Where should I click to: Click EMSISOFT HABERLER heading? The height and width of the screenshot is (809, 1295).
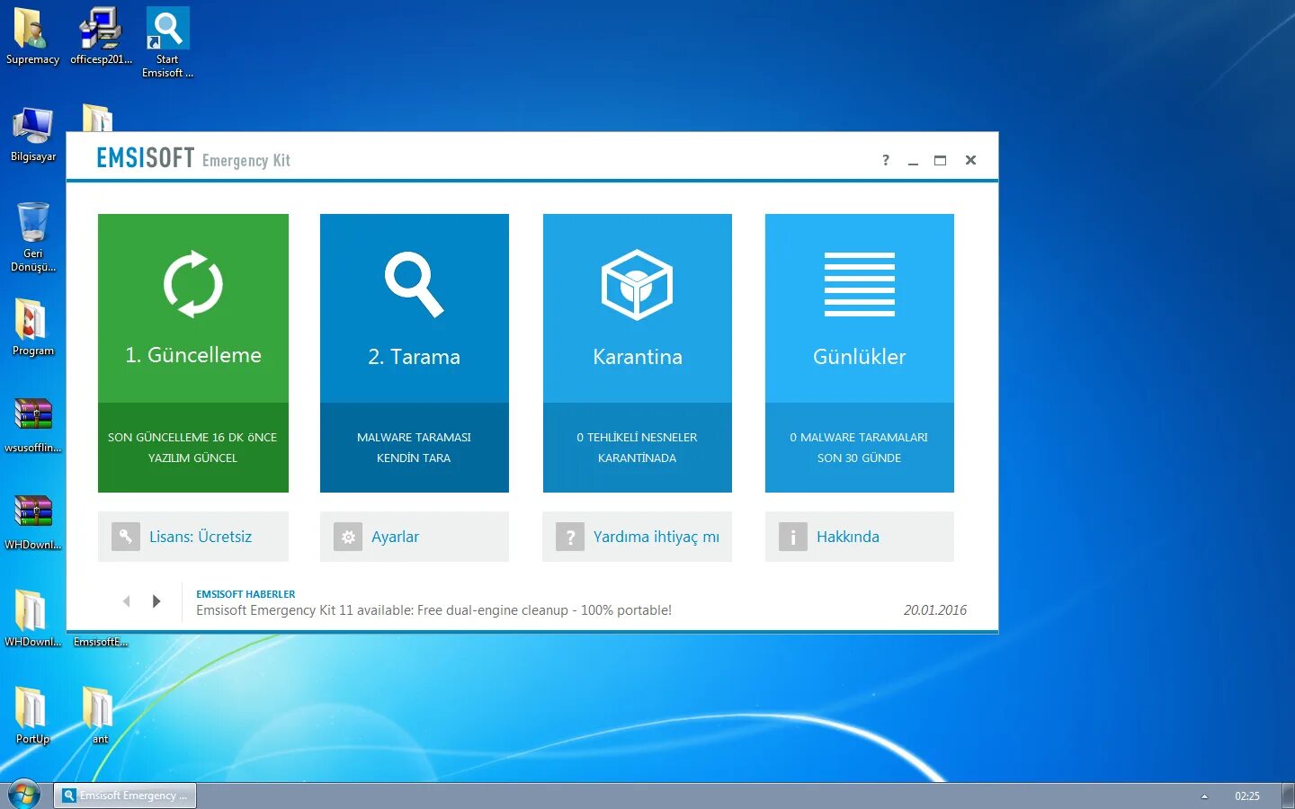pyautogui.click(x=246, y=594)
